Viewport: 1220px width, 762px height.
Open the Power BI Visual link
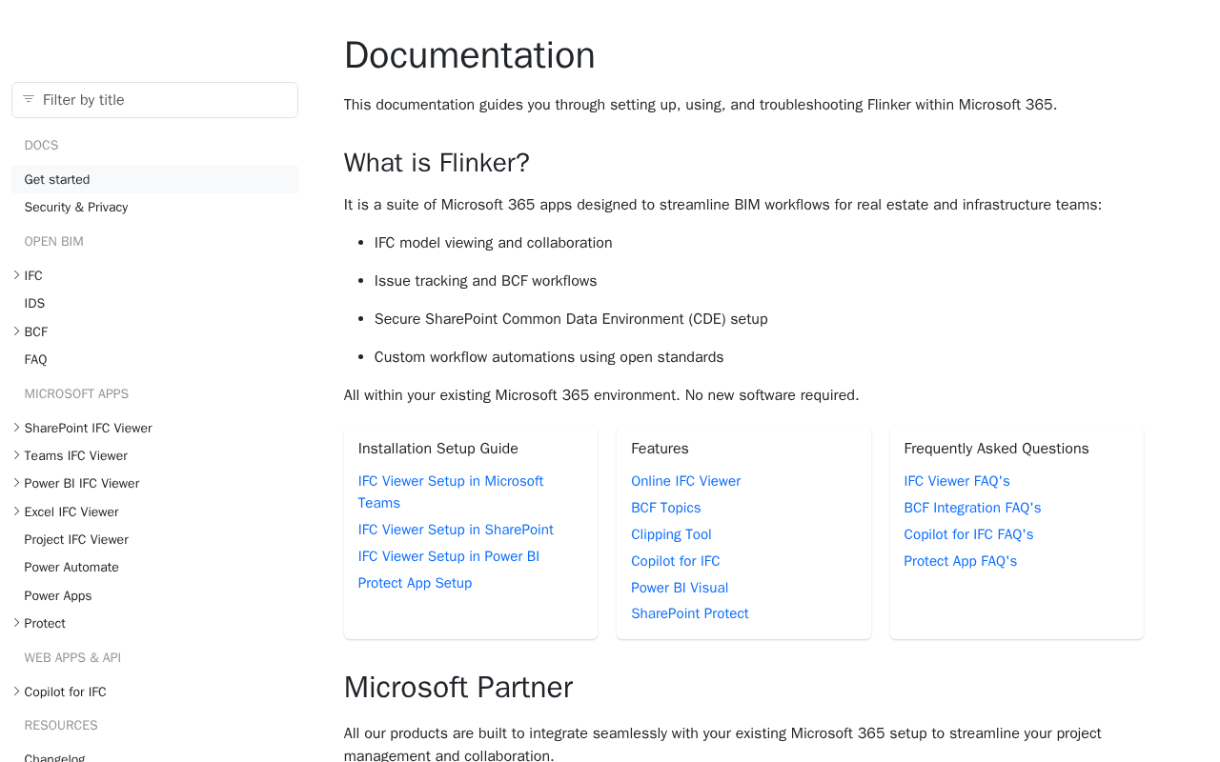(680, 588)
